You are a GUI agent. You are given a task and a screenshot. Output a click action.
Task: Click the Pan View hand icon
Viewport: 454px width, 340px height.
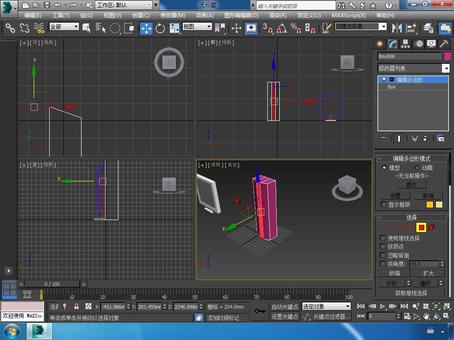[x=426, y=317]
